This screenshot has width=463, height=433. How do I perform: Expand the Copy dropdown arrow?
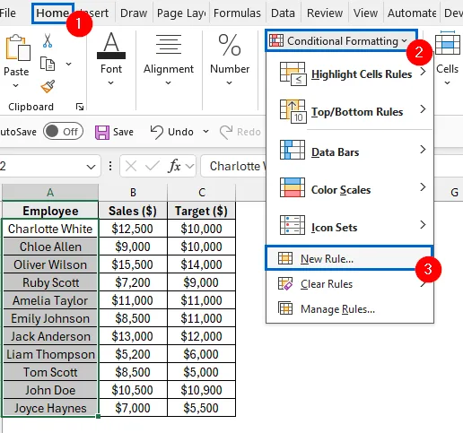tap(68, 64)
